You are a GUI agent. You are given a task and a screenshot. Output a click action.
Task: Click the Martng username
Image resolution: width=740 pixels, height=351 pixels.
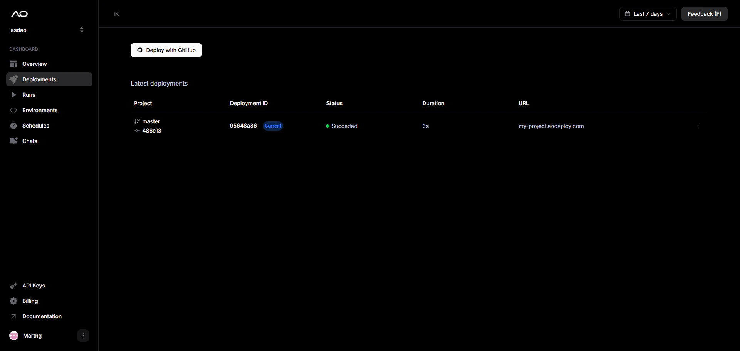(x=32, y=336)
